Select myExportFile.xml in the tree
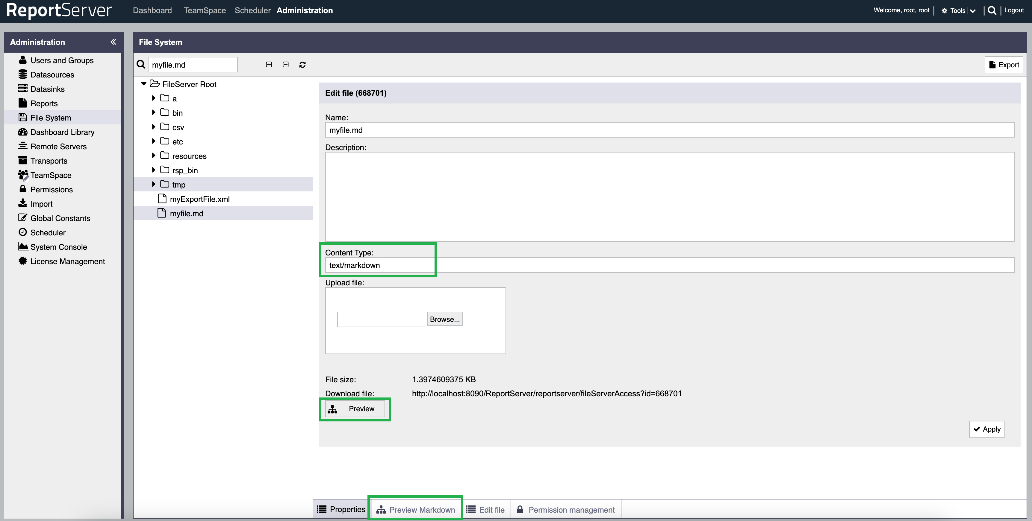Screen dimensions: 1032x521 click(199, 199)
